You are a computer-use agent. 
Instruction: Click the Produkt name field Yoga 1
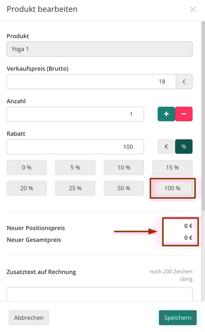point(100,49)
